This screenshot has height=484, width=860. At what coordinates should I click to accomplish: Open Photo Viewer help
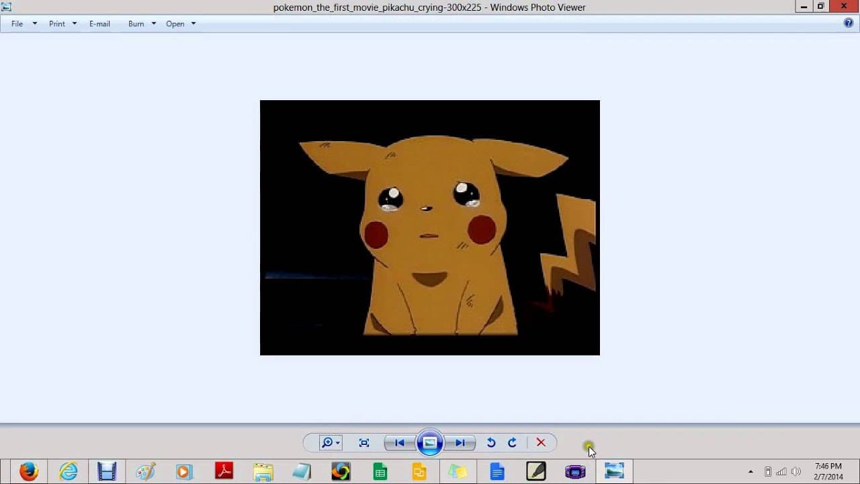[849, 23]
